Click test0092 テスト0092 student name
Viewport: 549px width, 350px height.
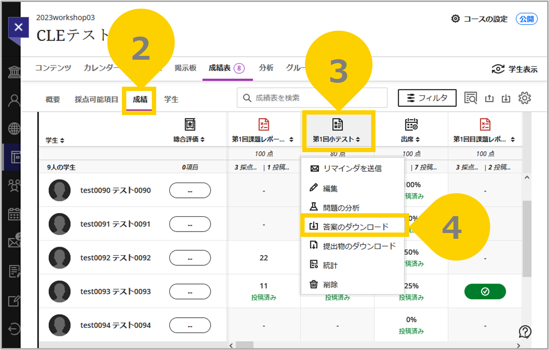click(x=116, y=258)
